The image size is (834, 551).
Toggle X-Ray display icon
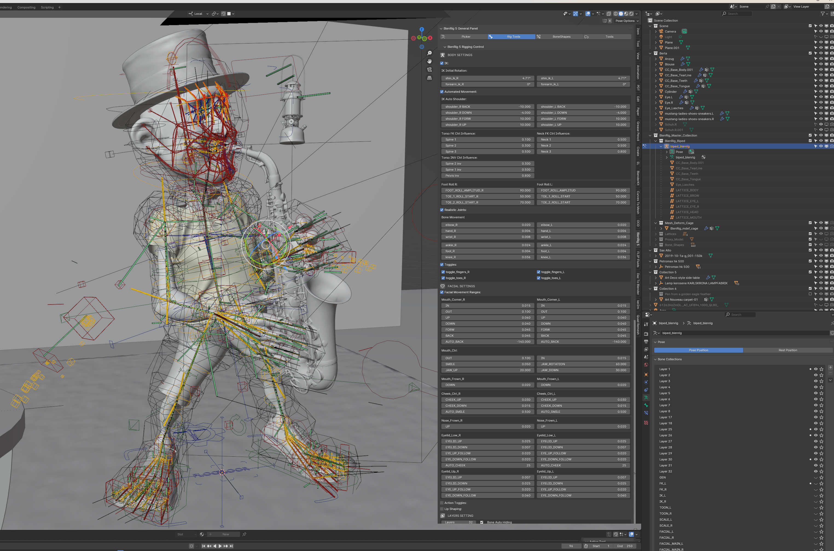coord(609,14)
